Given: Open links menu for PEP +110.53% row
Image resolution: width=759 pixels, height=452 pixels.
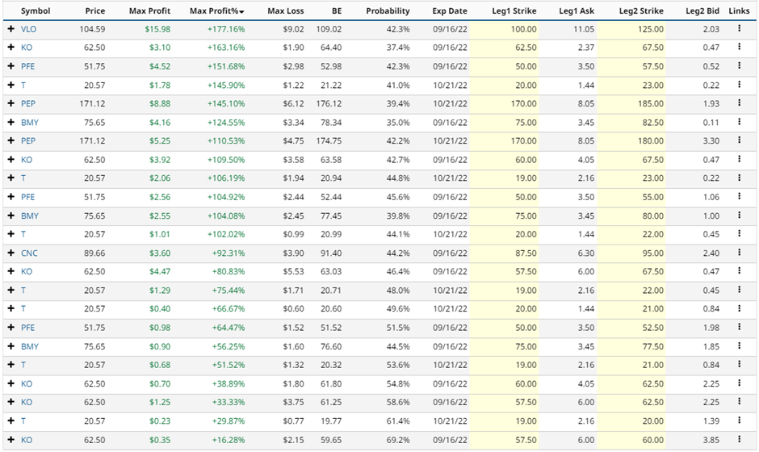Looking at the screenshot, I should tap(739, 140).
